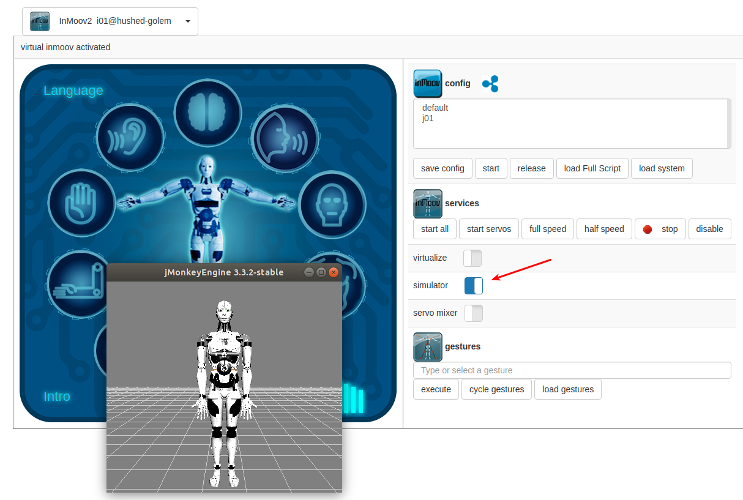Set servos to half speed
Viewport: 743px width, 500px height.
[x=604, y=229]
